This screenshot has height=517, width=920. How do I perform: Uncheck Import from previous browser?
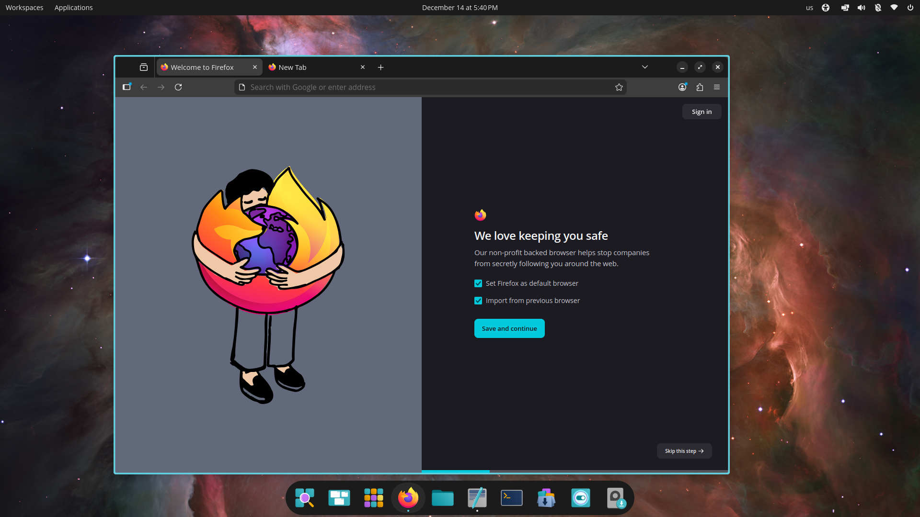tap(478, 301)
